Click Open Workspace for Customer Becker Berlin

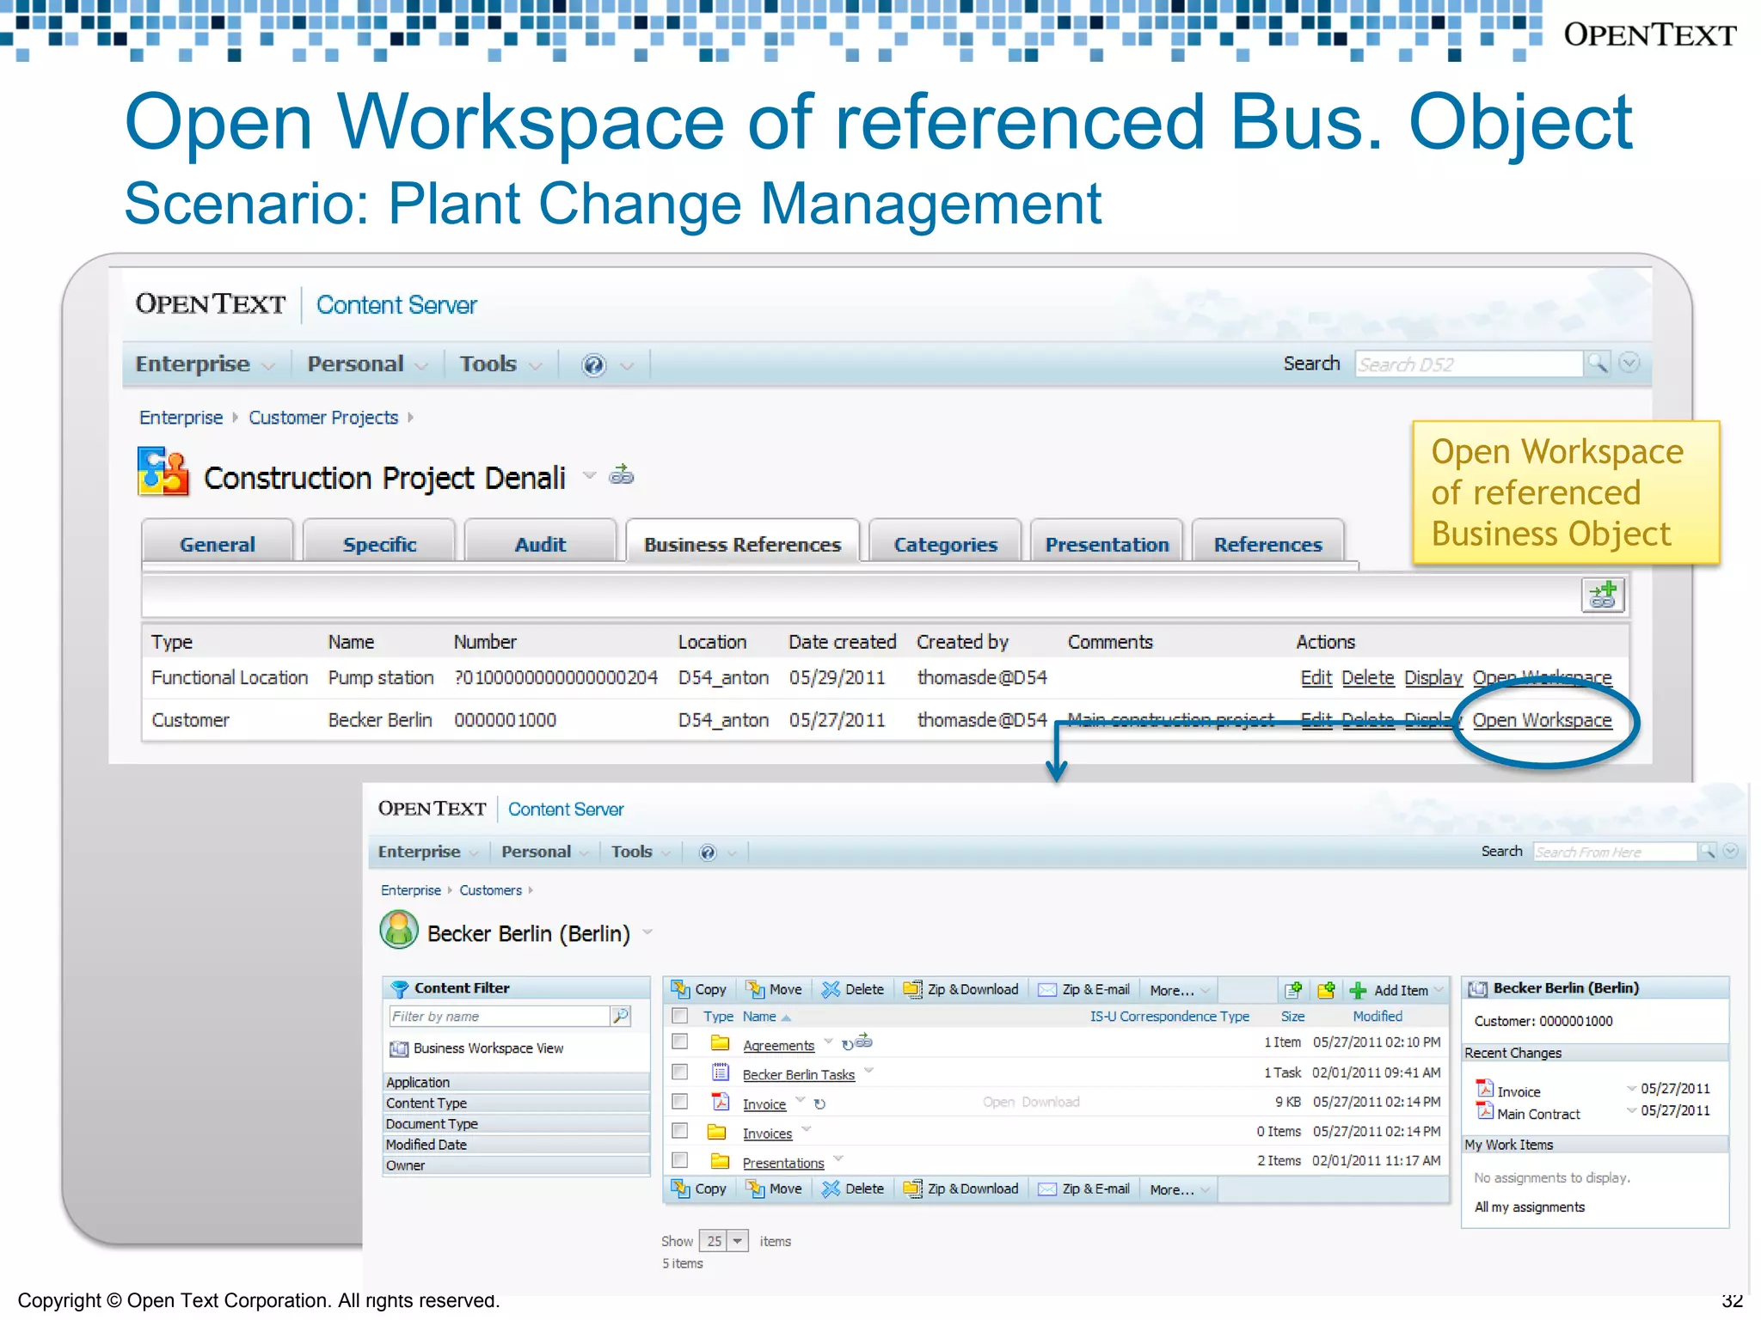click(x=1542, y=720)
